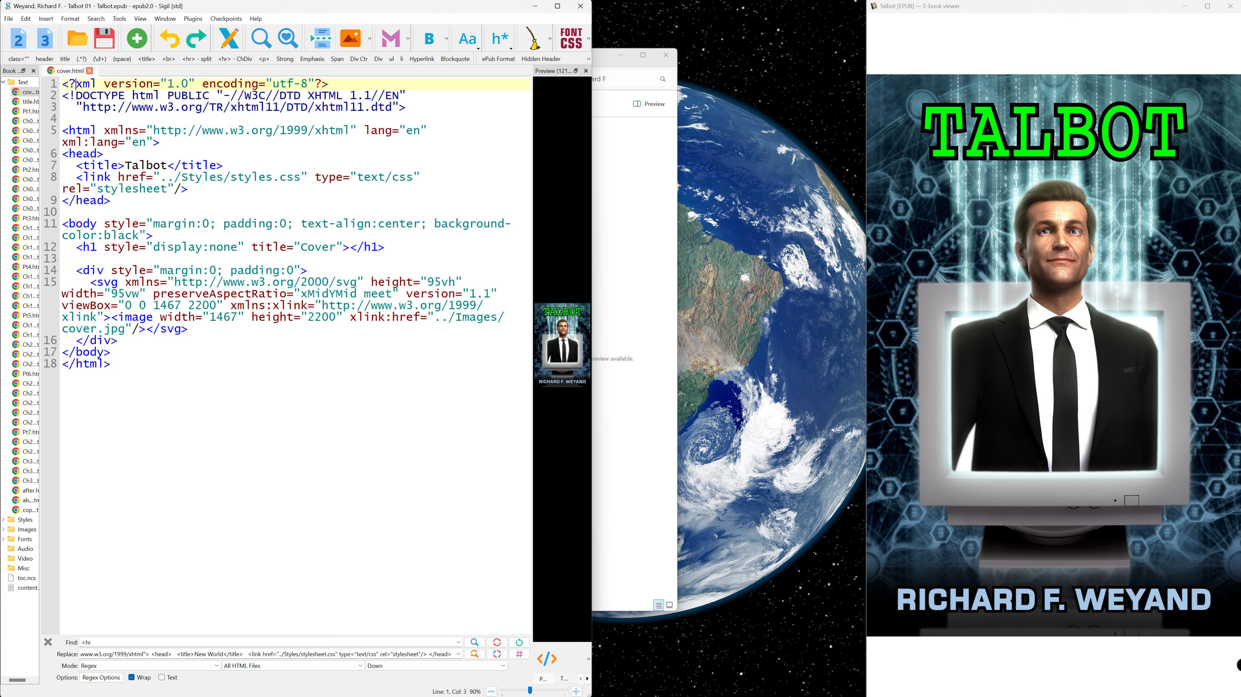This screenshot has width=1241, height=697.
Task: Toggle the Preview pane in file explorer
Action: pos(649,104)
